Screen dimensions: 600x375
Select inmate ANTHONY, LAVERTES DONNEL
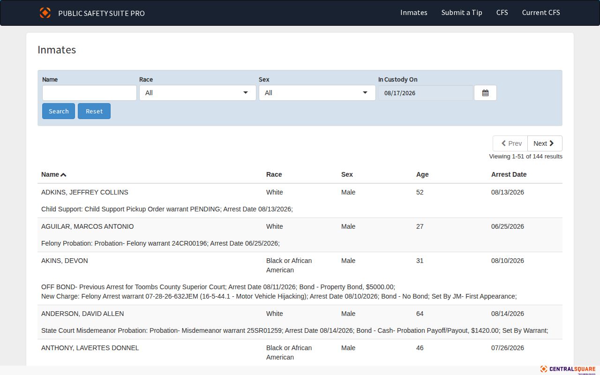[90, 348]
